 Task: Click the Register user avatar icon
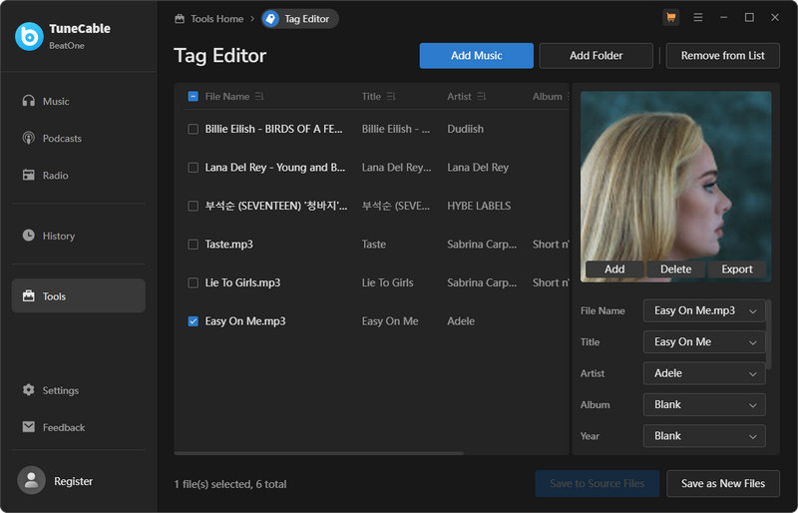coord(31,480)
